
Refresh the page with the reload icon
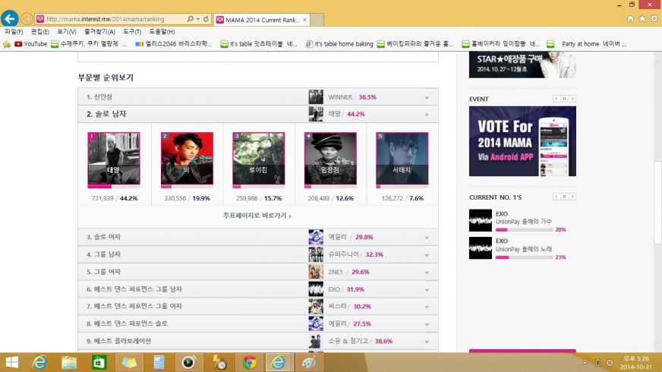click(x=206, y=19)
